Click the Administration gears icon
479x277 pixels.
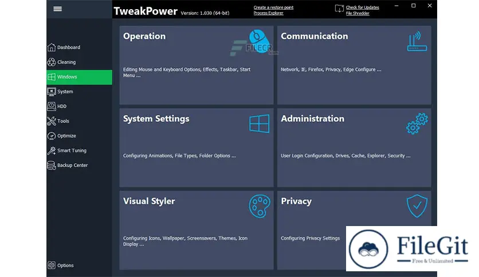pyautogui.click(x=417, y=123)
